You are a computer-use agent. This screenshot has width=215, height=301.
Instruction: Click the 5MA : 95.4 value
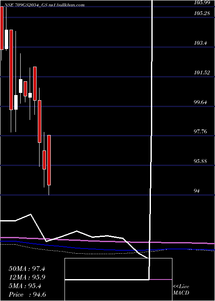(x=25, y=286)
